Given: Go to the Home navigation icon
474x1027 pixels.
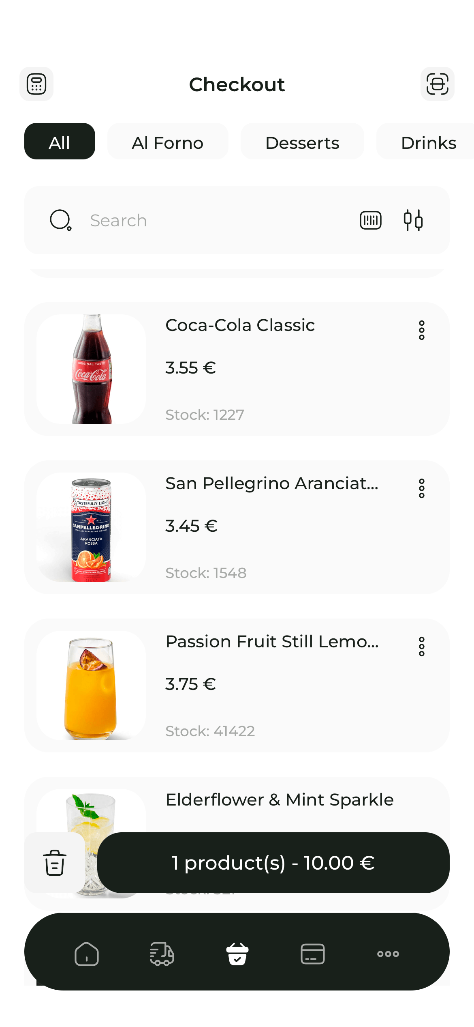Looking at the screenshot, I should (x=86, y=954).
